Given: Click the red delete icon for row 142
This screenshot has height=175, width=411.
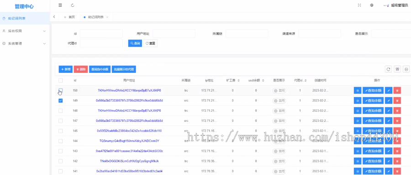Looking at the screenshot, I should coord(397,161).
